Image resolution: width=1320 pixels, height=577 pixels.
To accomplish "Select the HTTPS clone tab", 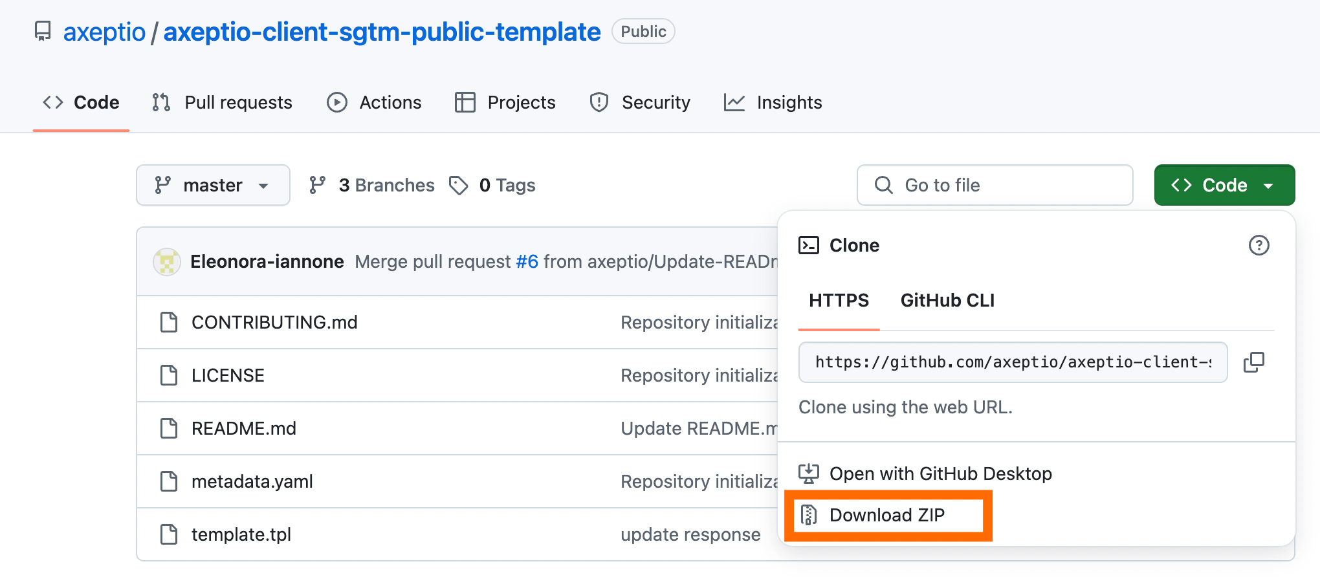I will tap(839, 300).
